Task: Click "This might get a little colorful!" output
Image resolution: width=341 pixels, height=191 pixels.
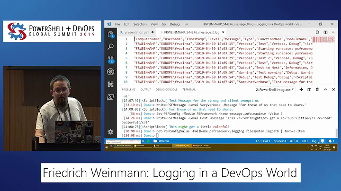Action: (x=199, y=127)
